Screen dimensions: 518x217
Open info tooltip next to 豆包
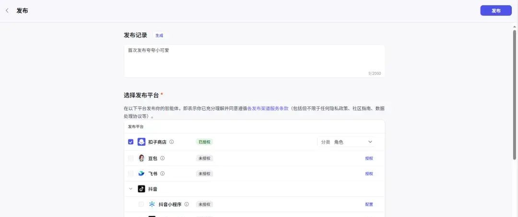162,158
